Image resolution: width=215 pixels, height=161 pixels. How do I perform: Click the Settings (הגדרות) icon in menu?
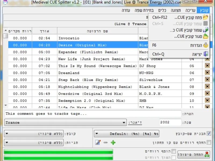(x=206, y=45)
